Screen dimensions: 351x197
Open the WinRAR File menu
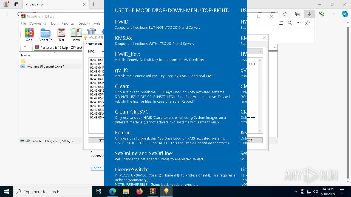pyautogui.click(x=23, y=24)
